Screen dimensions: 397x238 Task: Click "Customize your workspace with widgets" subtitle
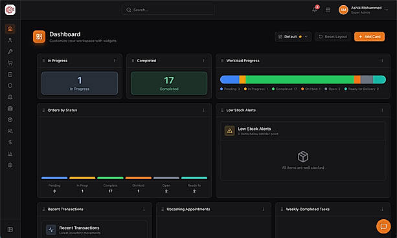pos(83,41)
